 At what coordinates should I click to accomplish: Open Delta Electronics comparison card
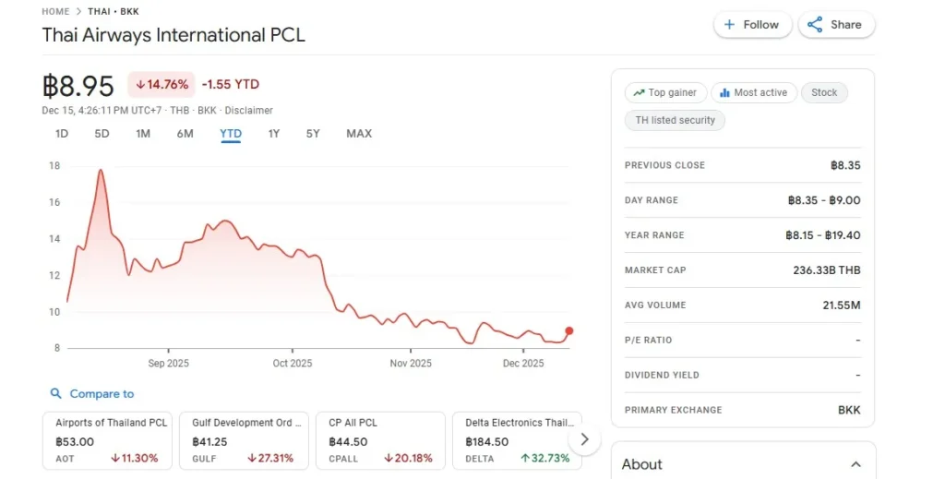517,439
